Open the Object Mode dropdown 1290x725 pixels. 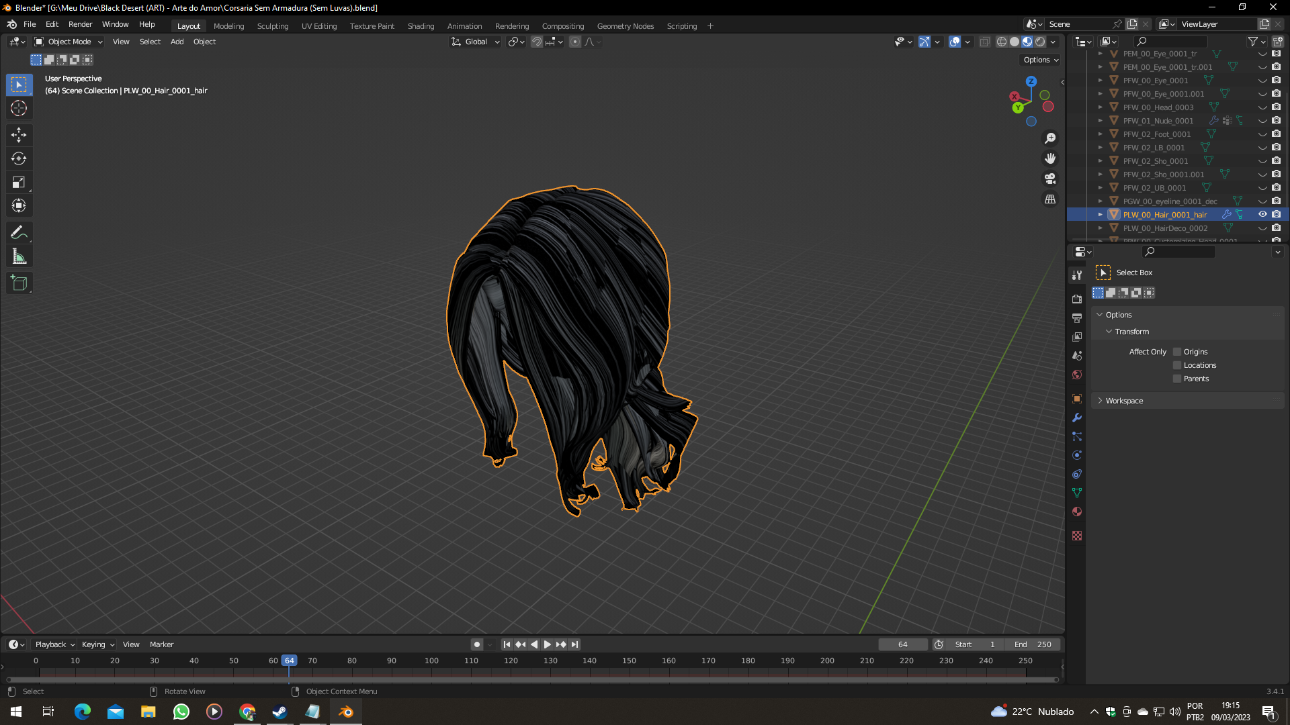point(69,42)
